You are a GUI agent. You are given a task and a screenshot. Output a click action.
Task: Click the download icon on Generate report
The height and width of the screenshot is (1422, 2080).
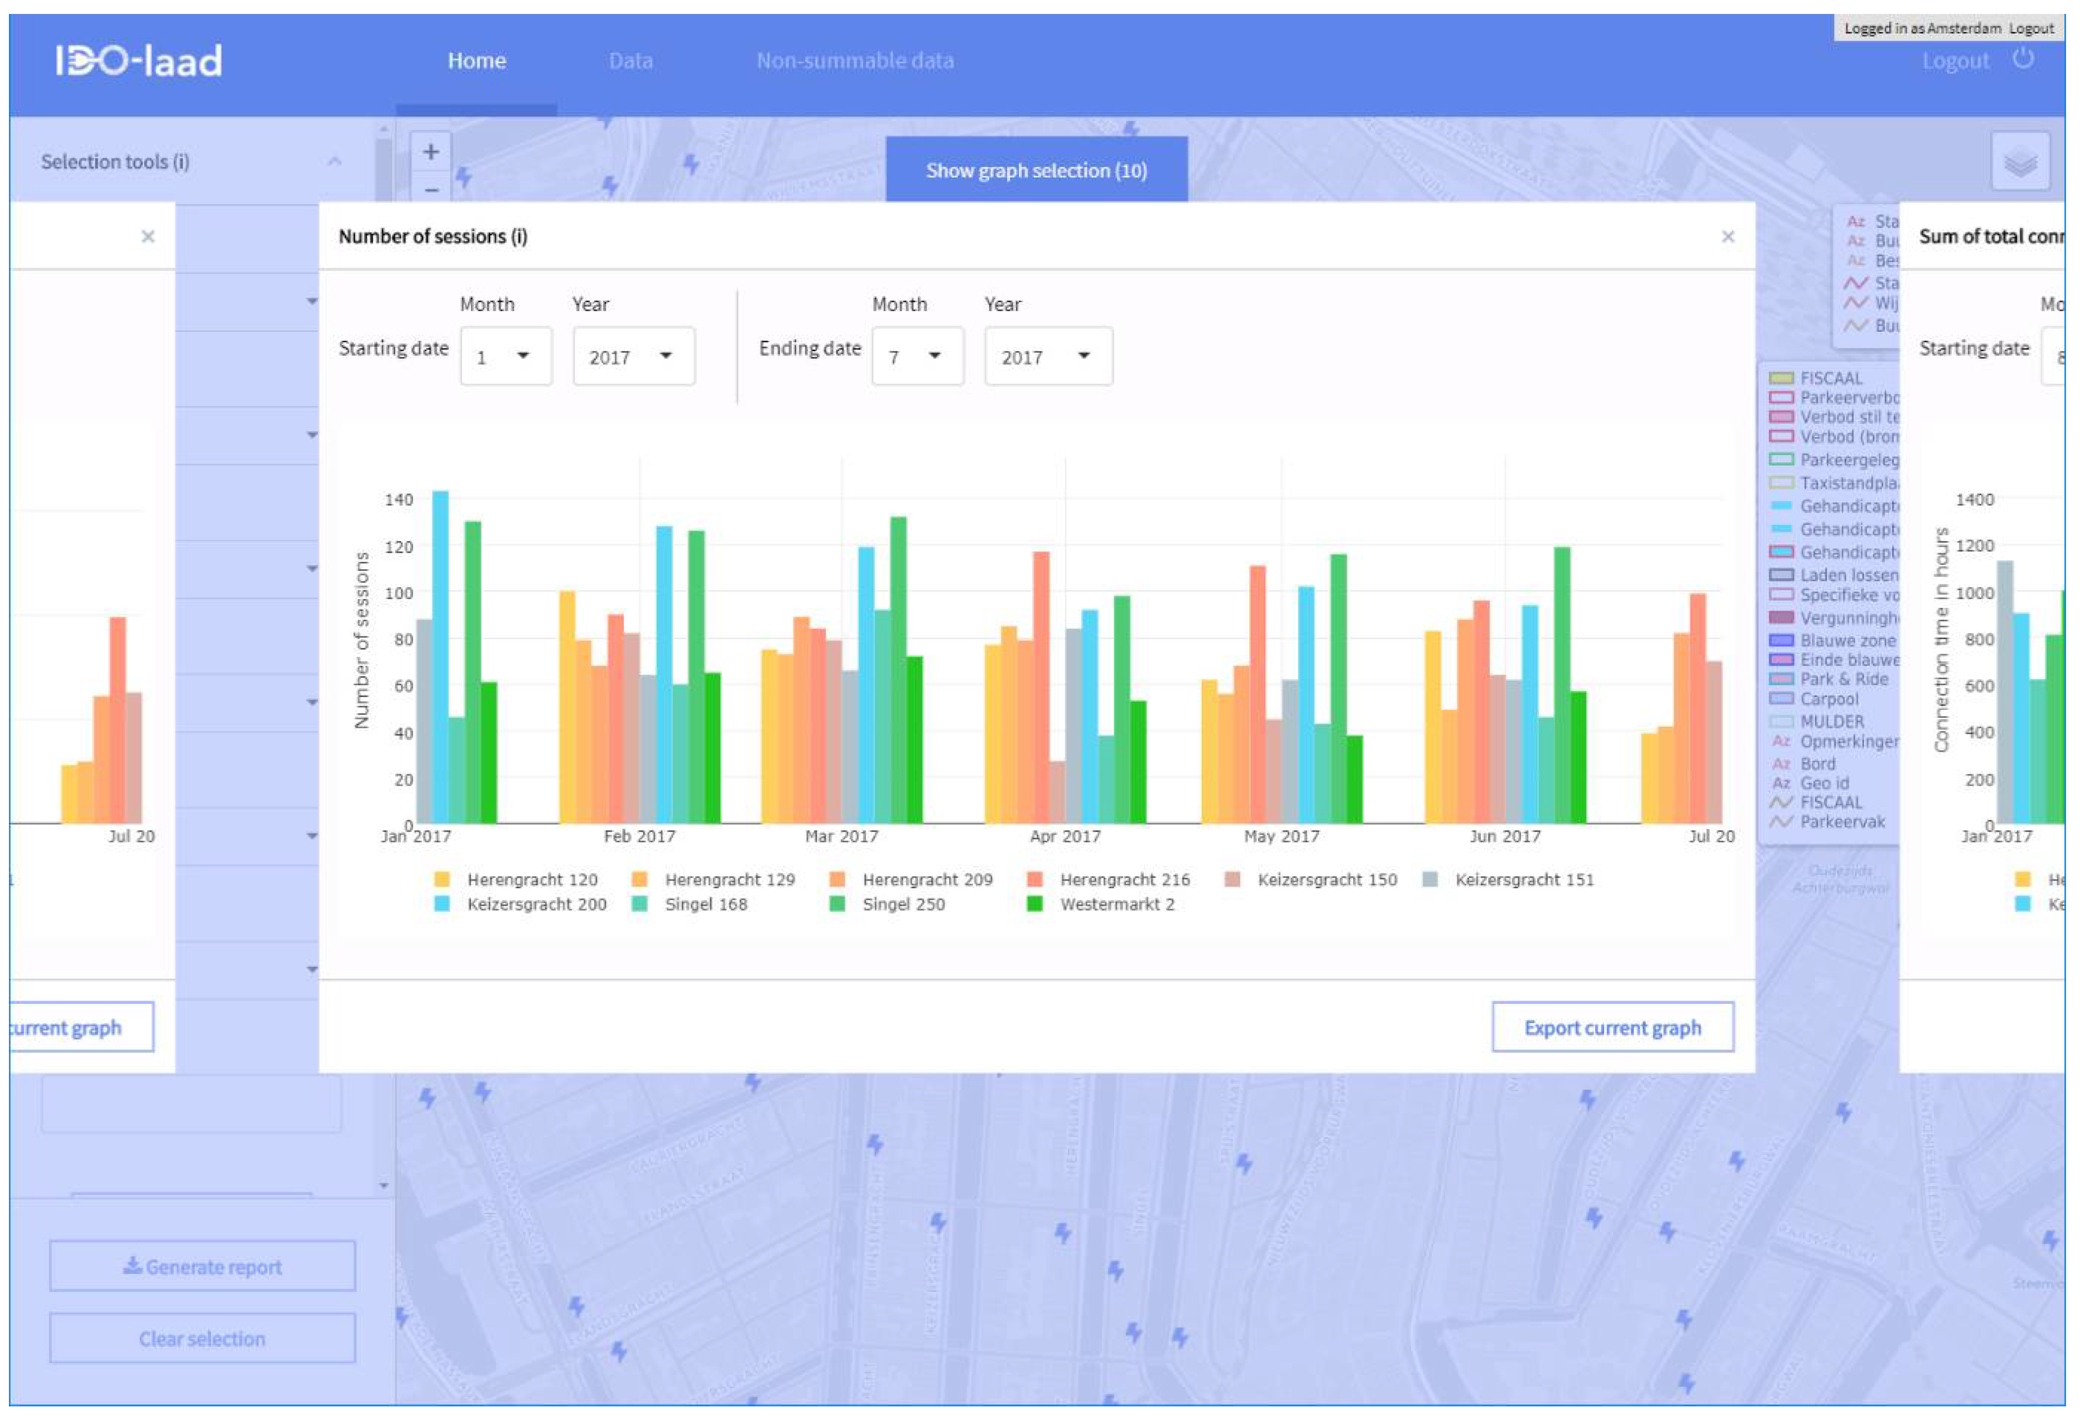tap(132, 1265)
